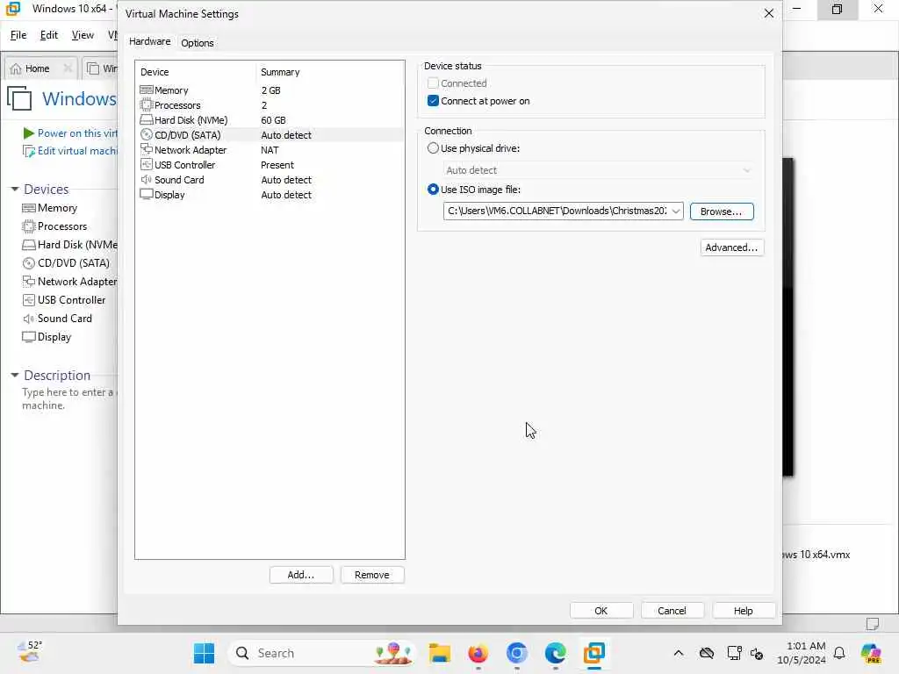Click Network Adapter icon in background Devices panel
Viewport: 899px width, 674px height.
[x=29, y=282]
